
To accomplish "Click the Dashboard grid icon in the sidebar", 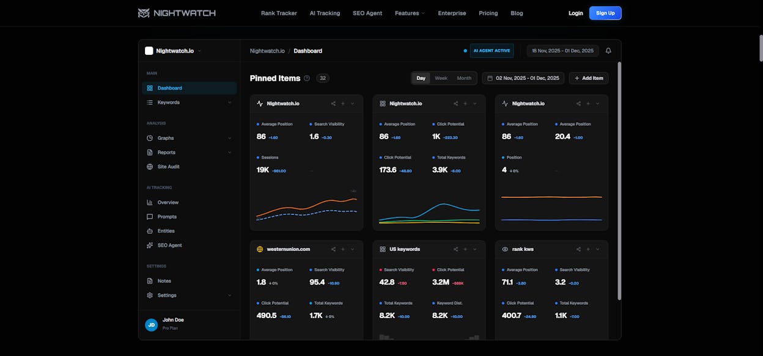I will 150,88.
